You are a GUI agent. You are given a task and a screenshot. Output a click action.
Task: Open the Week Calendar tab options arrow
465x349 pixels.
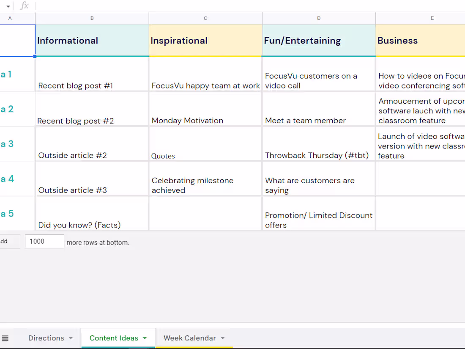(x=223, y=338)
